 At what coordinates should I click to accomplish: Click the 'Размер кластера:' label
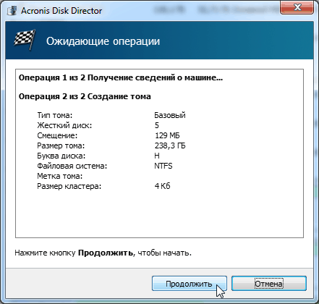(69, 186)
